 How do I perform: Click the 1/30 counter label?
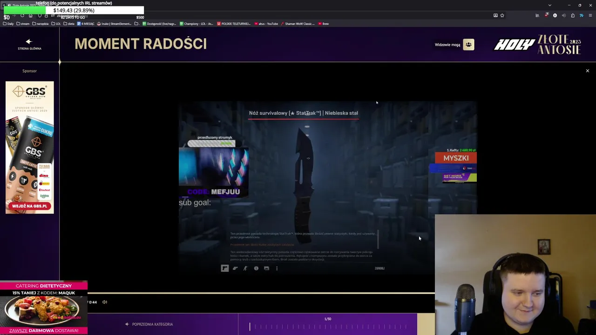pos(328,319)
